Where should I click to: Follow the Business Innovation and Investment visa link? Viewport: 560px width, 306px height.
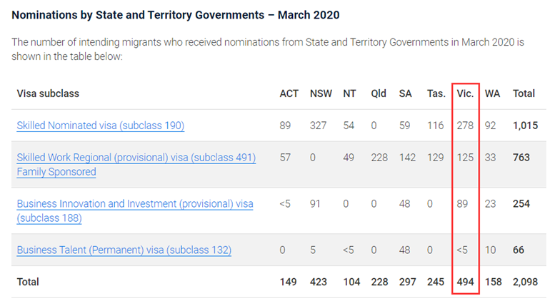point(135,204)
